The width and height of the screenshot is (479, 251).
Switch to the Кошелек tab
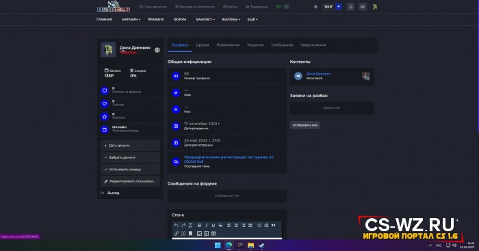(255, 45)
